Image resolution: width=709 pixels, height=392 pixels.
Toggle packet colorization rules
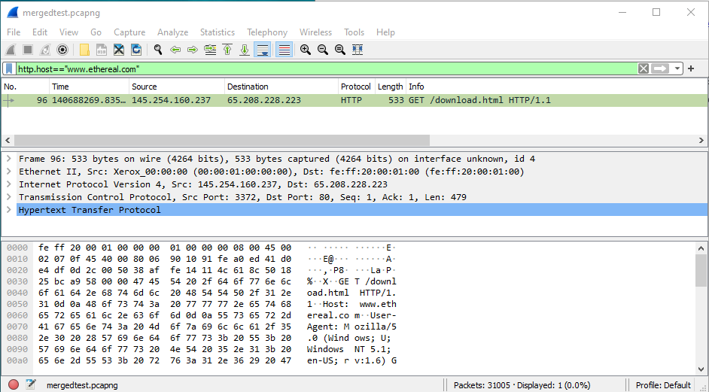tap(284, 50)
